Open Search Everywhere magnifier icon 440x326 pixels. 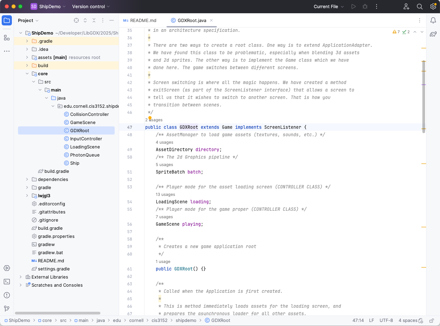click(420, 6)
